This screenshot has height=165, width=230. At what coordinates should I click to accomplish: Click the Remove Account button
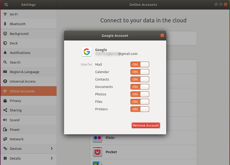(x=146, y=125)
